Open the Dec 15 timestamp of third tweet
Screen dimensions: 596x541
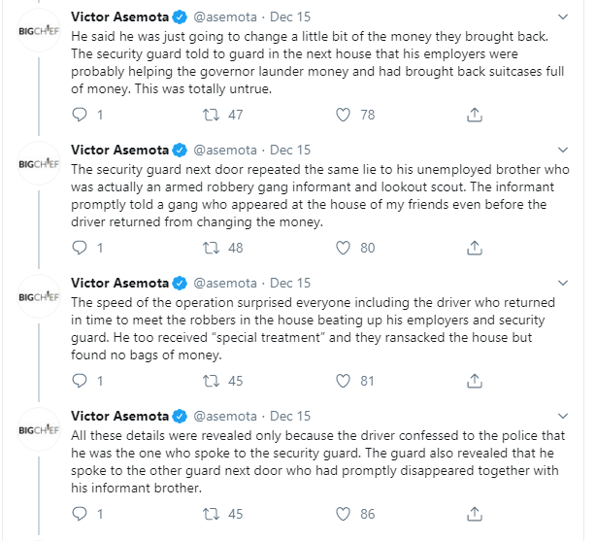290,284
